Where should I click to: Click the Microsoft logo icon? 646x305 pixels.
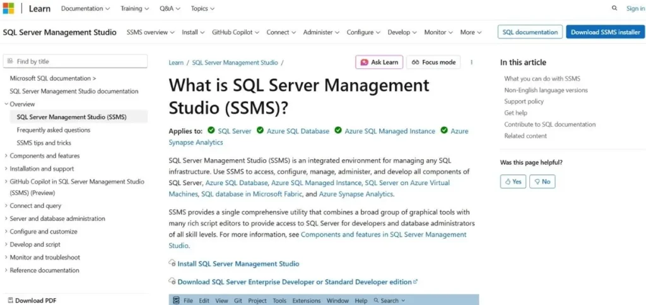[x=8, y=8]
